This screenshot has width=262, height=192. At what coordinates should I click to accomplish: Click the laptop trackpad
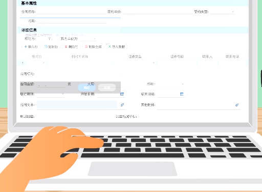133,169
